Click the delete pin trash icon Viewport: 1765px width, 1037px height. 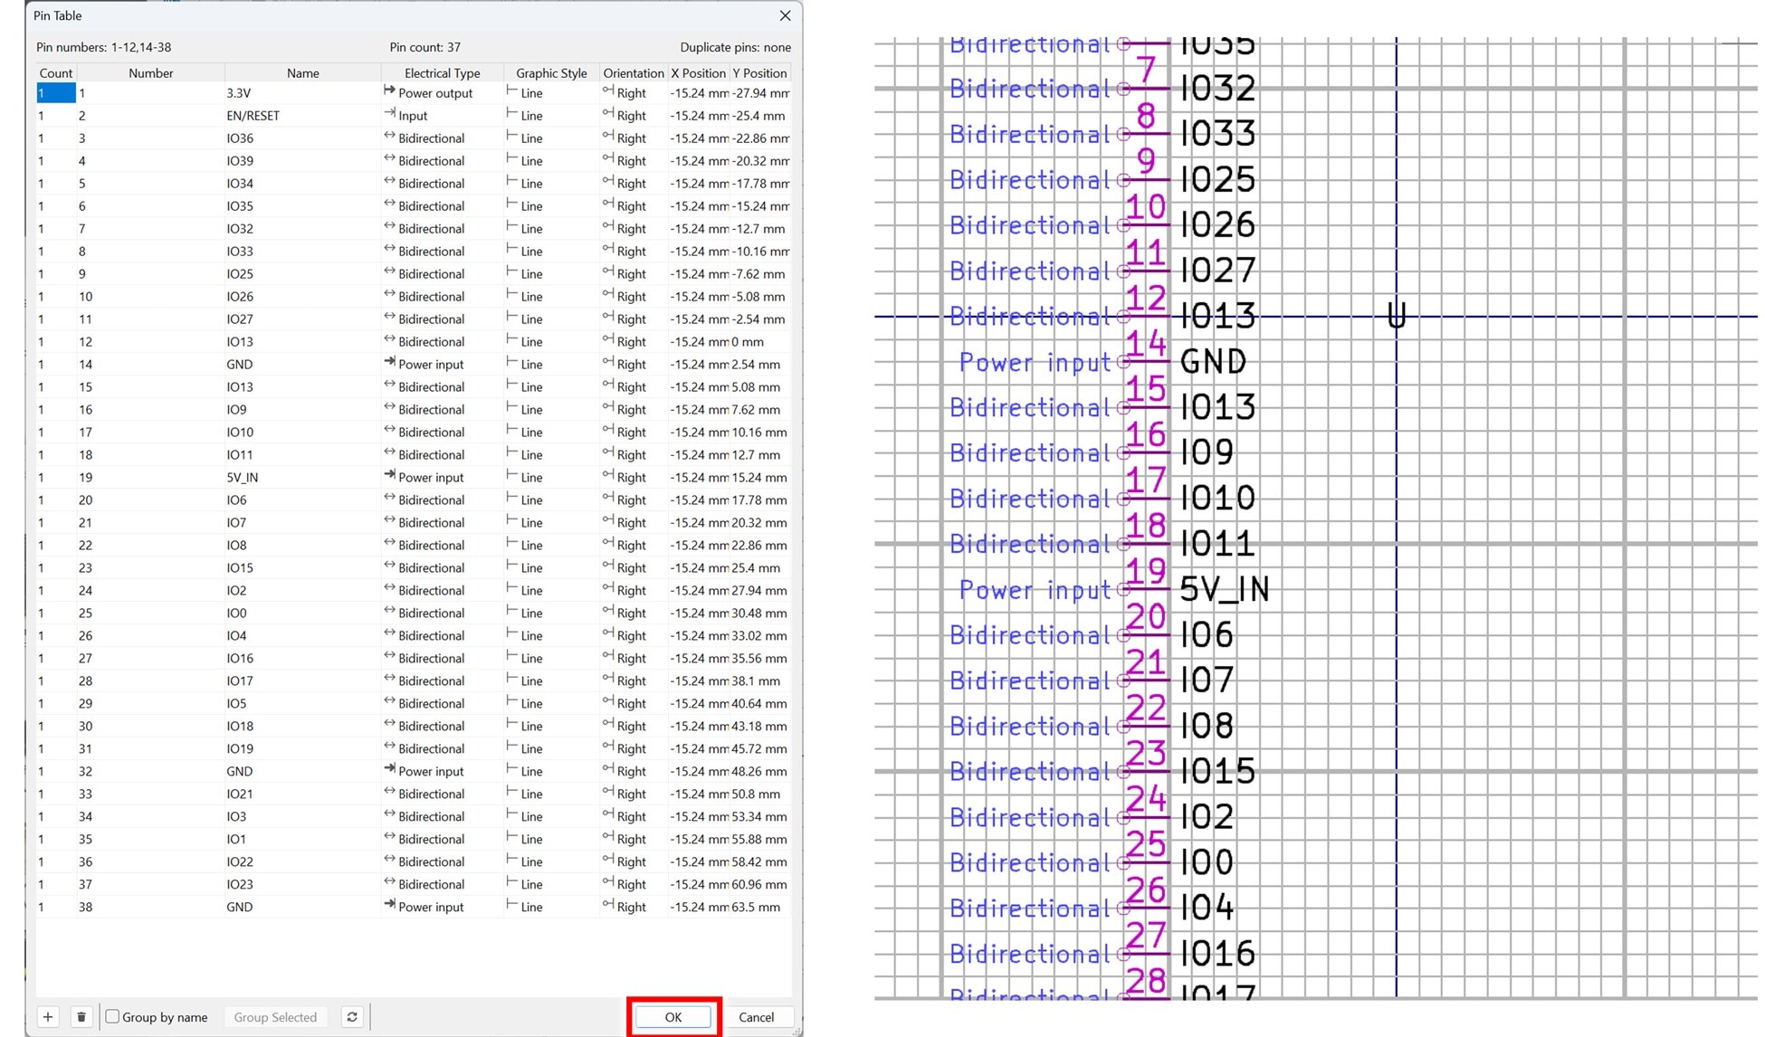point(81,1017)
